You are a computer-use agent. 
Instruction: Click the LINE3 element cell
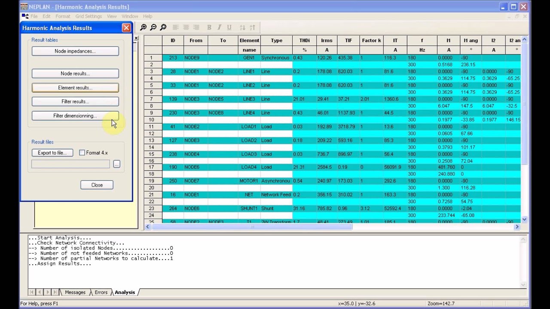pos(249,99)
